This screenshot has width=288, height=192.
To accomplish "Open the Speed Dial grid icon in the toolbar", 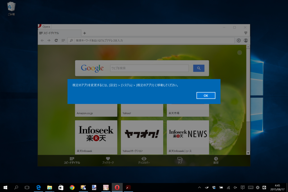I will tap(63, 40).
